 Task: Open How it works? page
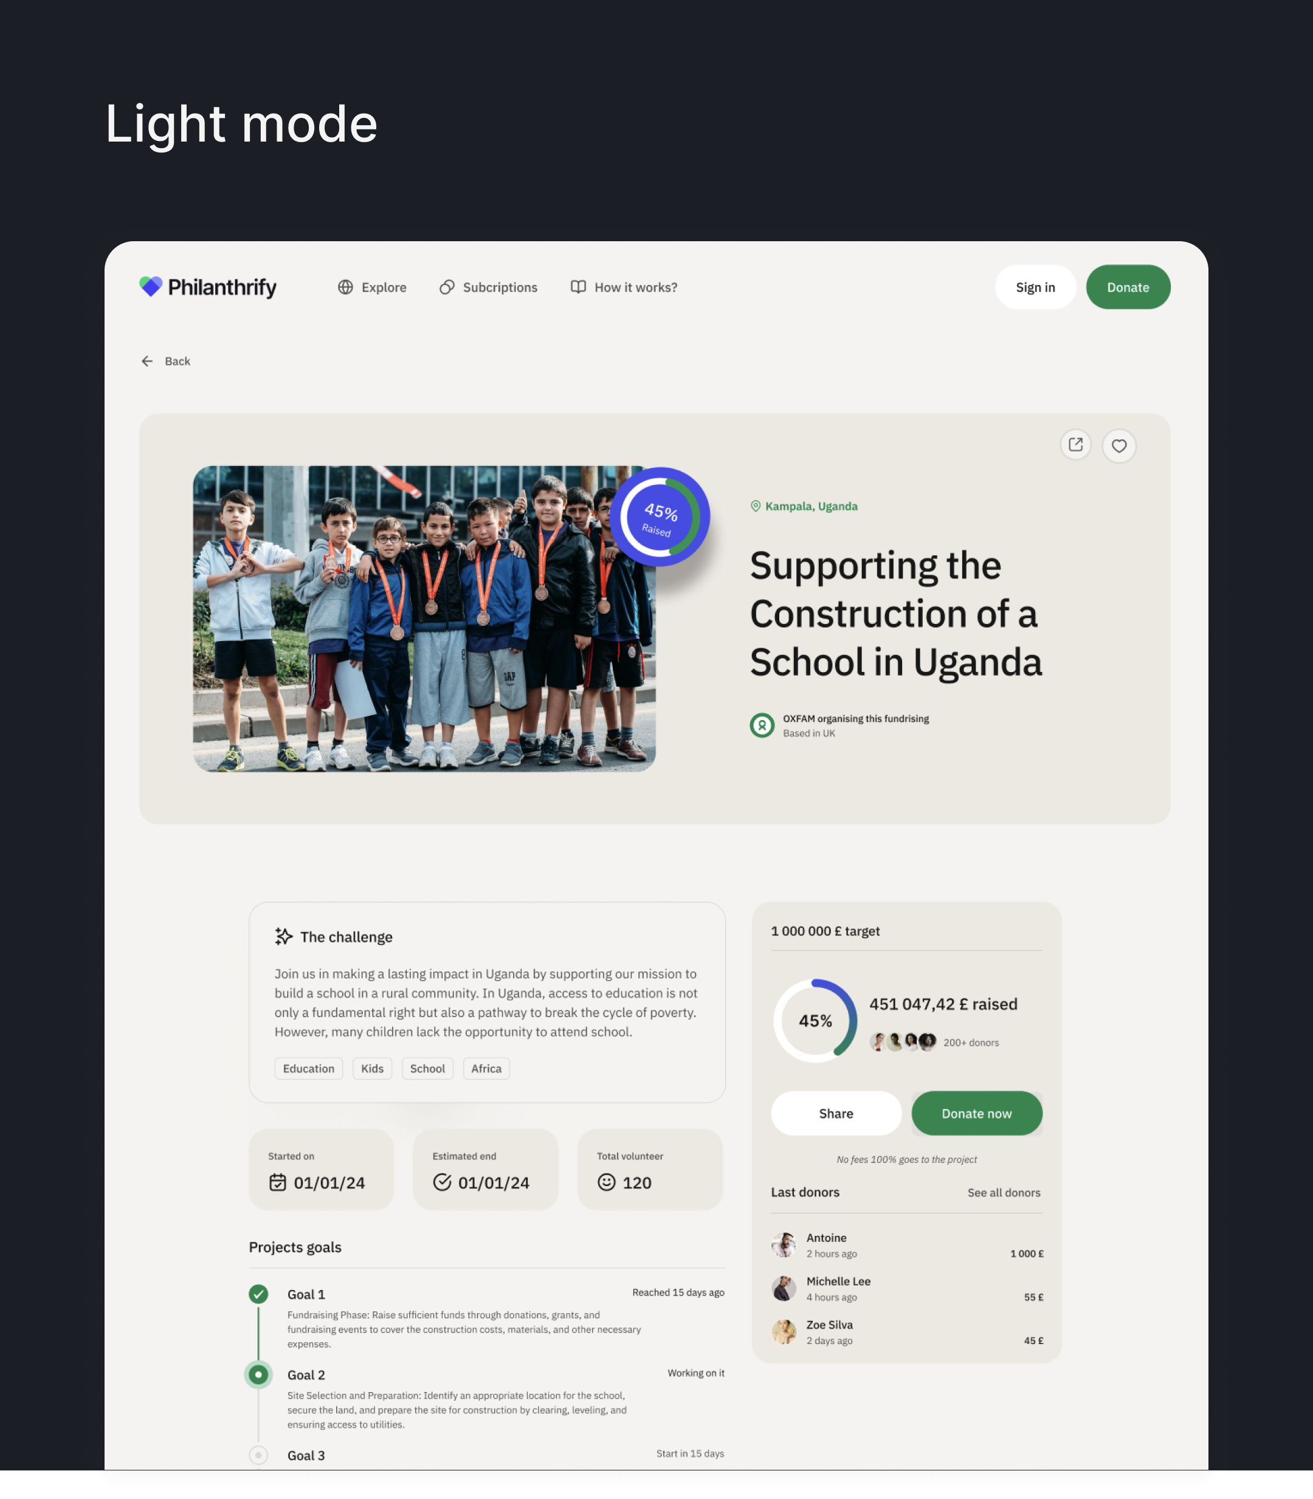point(624,287)
